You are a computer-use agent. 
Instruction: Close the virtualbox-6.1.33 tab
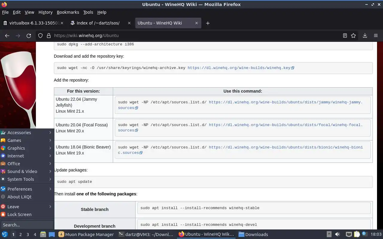point(62,23)
